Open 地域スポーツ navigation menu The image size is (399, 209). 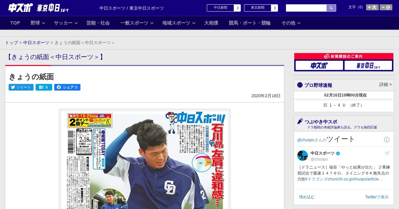pos(176,23)
